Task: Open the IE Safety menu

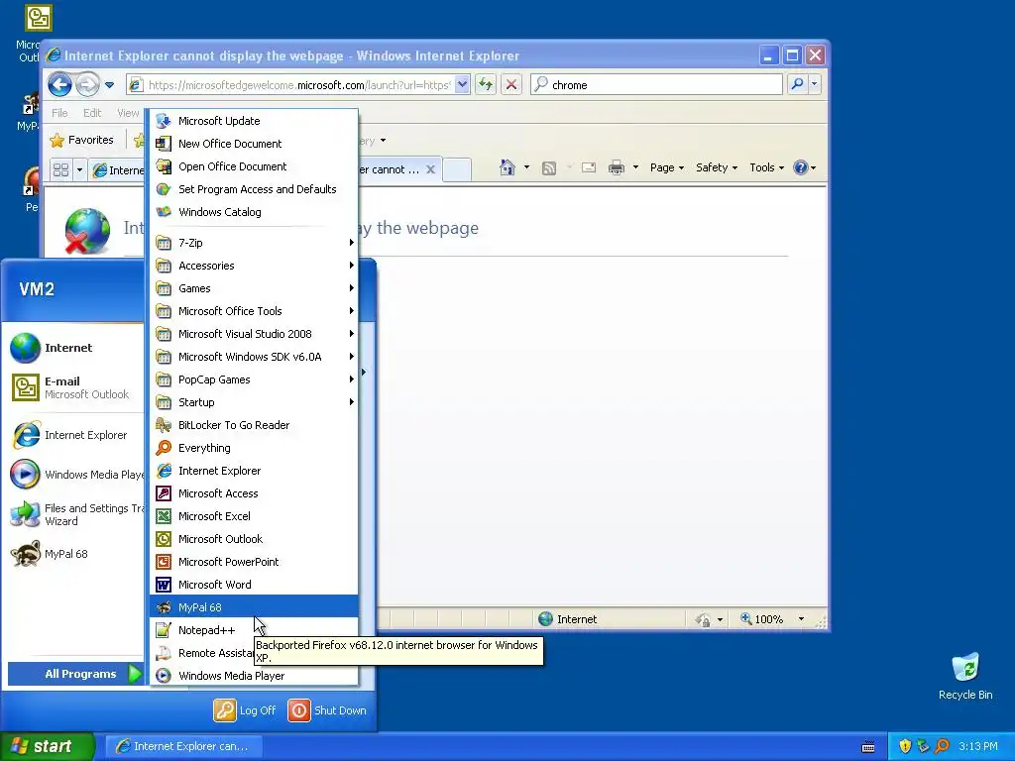Action: pyautogui.click(x=716, y=167)
